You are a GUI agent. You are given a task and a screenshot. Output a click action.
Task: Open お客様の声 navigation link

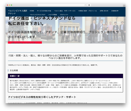[115, 11]
